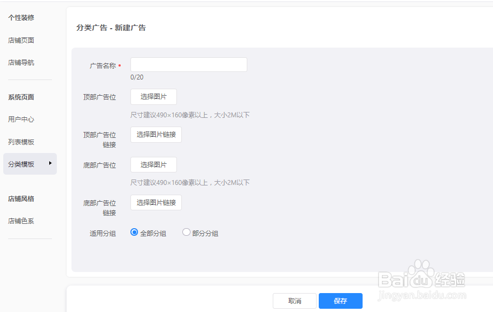Click 选择图片 for 顶部广告位
Viewport: 493px width, 312px height.
[154, 97]
